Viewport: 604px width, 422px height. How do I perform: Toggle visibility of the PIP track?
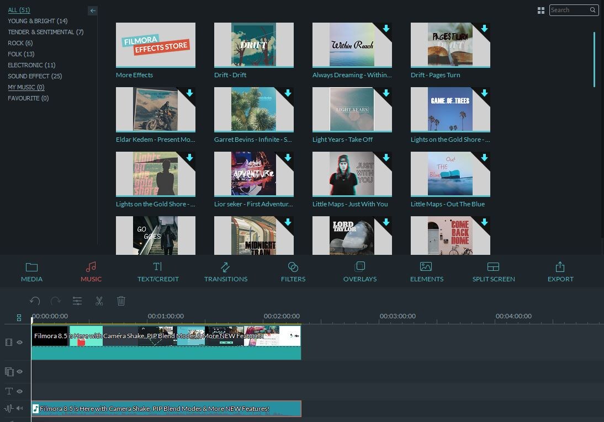tap(19, 372)
